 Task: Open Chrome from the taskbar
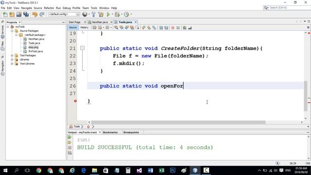coord(39,170)
